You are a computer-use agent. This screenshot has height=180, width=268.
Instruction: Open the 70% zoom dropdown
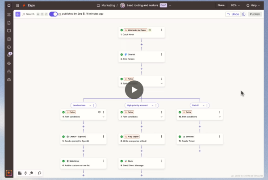pos(235,5)
